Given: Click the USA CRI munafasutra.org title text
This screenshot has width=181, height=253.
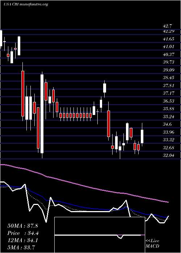Looking at the screenshot, I should (x=26, y=4).
